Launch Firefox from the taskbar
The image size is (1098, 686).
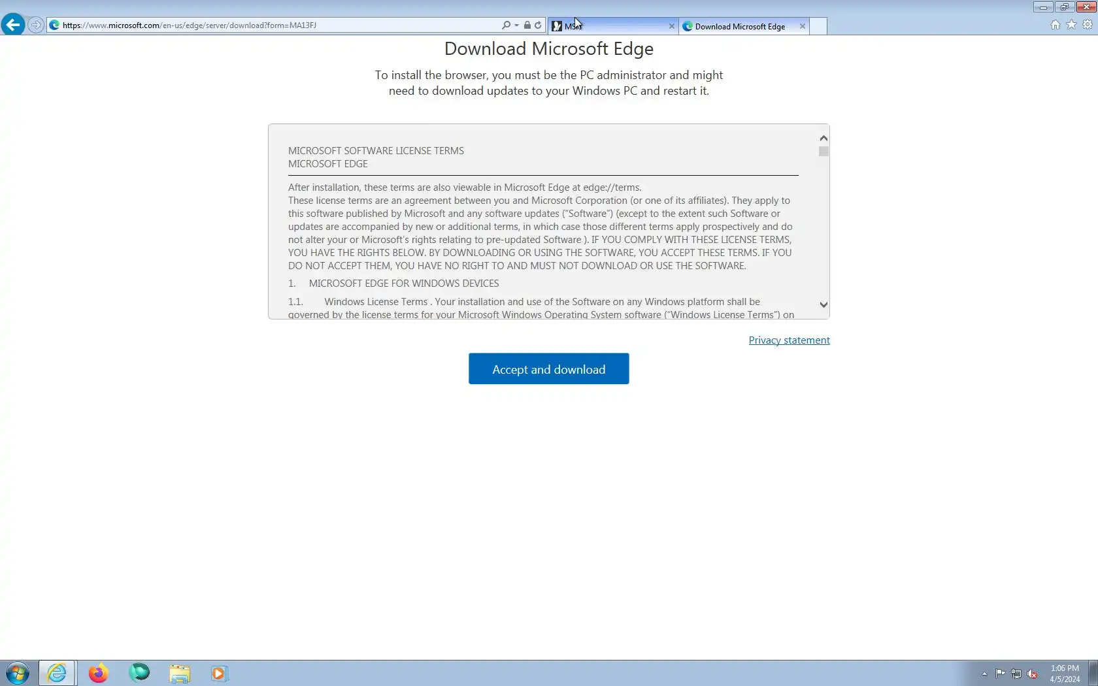(x=98, y=673)
